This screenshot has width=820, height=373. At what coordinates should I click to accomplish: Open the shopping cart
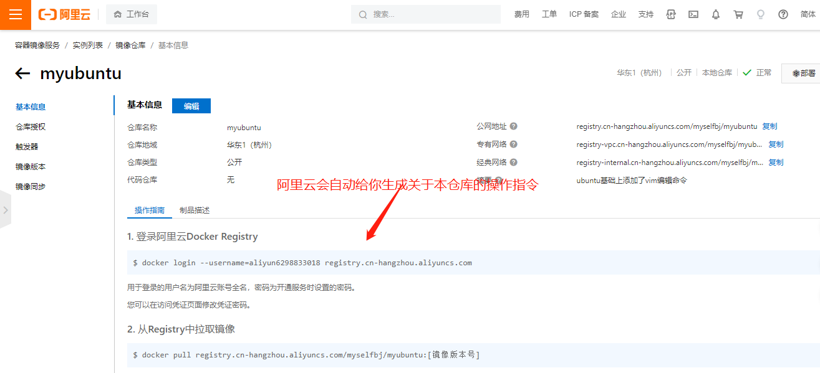(x=738, y=14)
